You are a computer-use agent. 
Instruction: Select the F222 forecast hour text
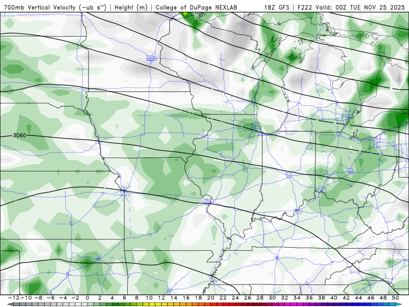(x=305, y=7)
